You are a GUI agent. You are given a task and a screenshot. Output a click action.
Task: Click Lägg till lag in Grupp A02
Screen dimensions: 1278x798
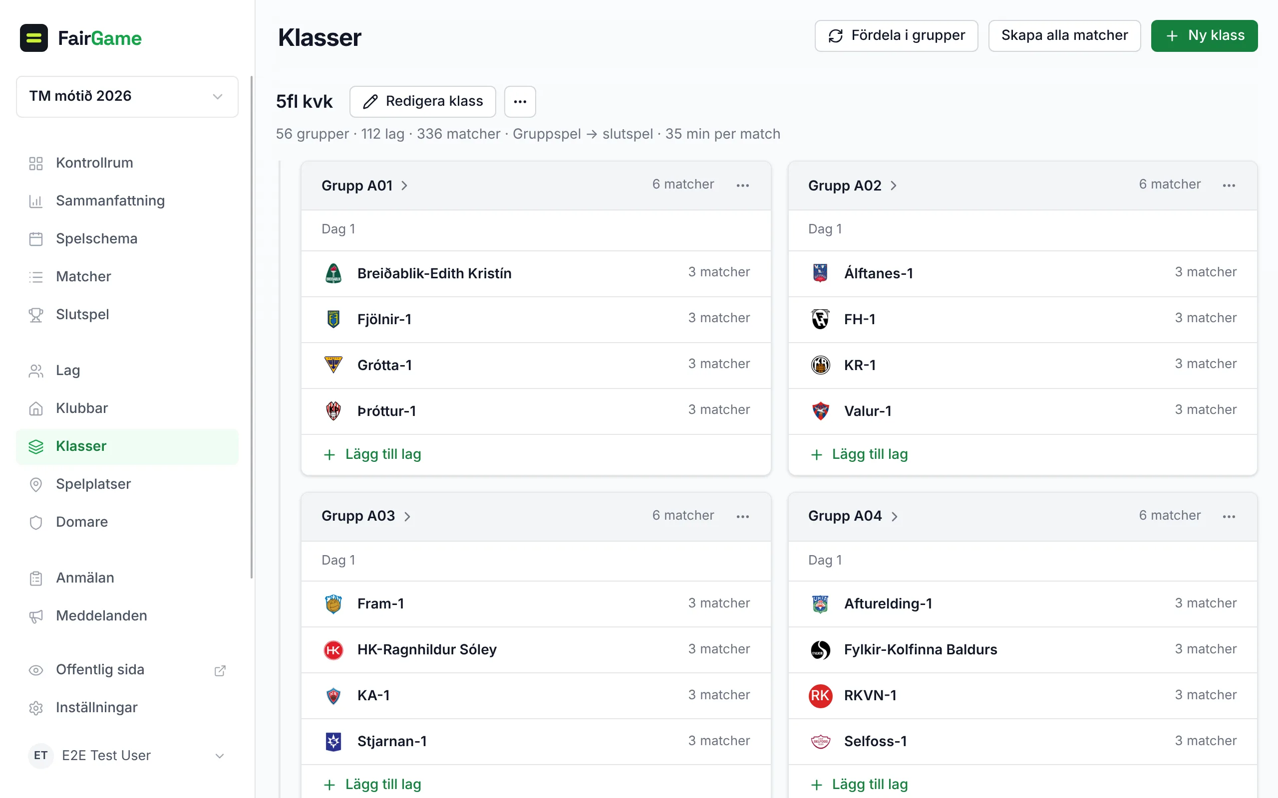(859, 454)
